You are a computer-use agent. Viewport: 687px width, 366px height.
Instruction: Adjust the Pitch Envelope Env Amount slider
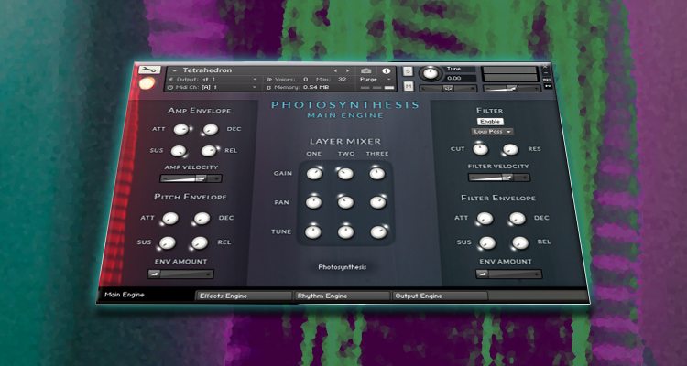[180, 274]
